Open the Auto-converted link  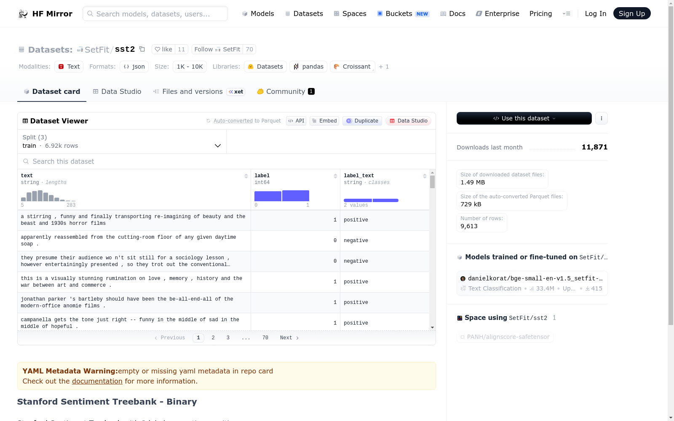233,121
